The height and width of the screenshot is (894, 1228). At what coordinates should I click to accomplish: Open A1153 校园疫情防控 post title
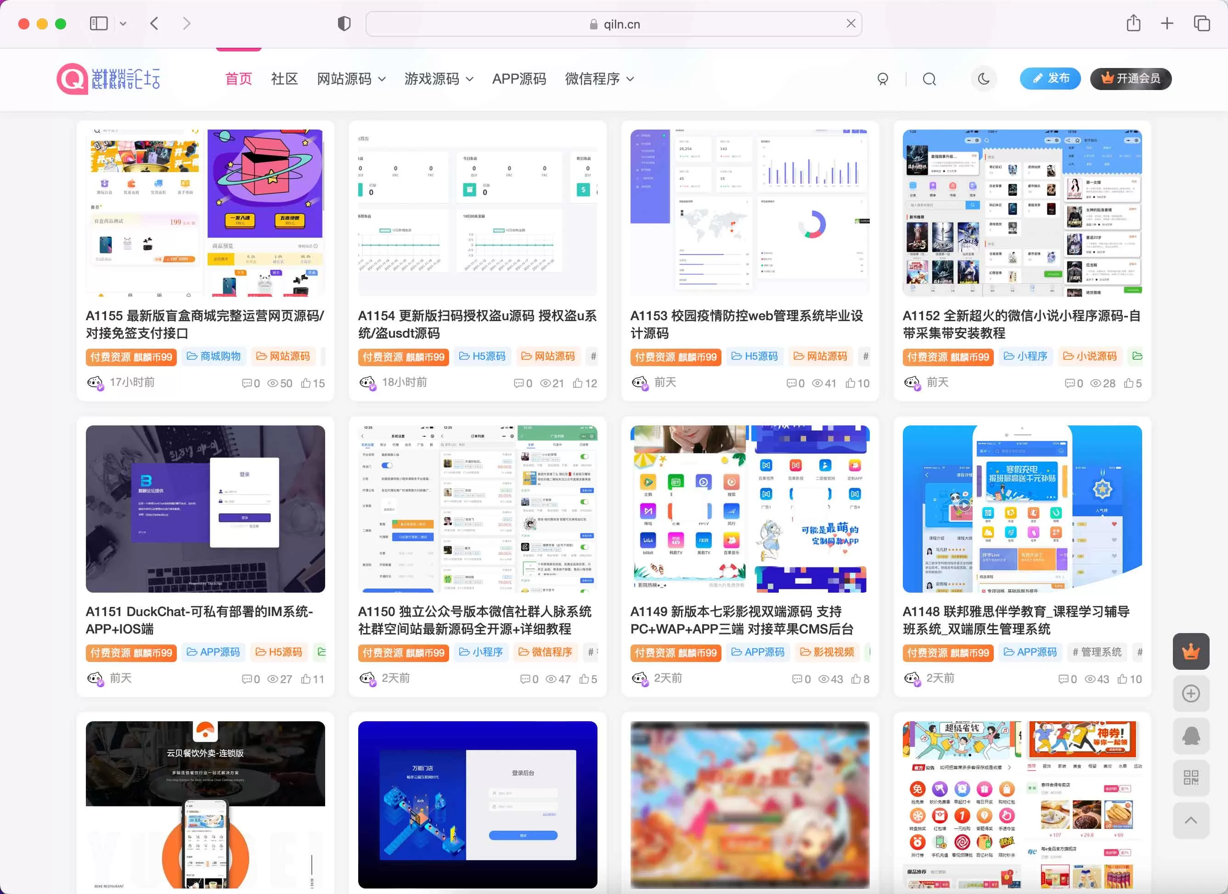pyautogui.click(x=747, y=324)
